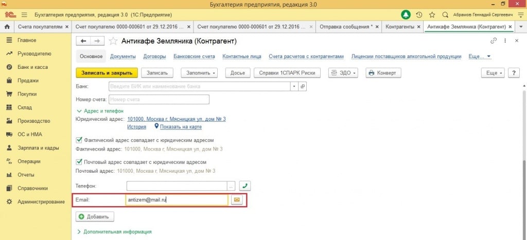Go to the home page tab icon
The image size is (527, 240).
(7, 26)
